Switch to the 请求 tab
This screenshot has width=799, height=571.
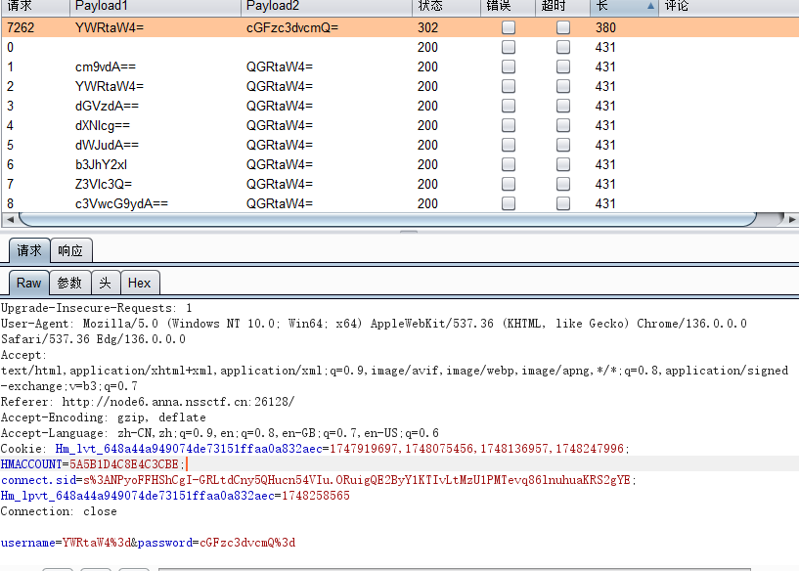29,250
